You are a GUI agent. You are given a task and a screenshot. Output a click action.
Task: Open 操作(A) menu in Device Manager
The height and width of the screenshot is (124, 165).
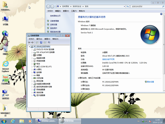39,39
